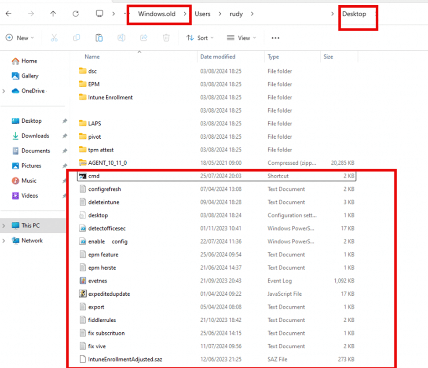Select the evetnes Event Log file icon
Image resolution: width=428 pixels, height=368 pixels.
(82, 281)
